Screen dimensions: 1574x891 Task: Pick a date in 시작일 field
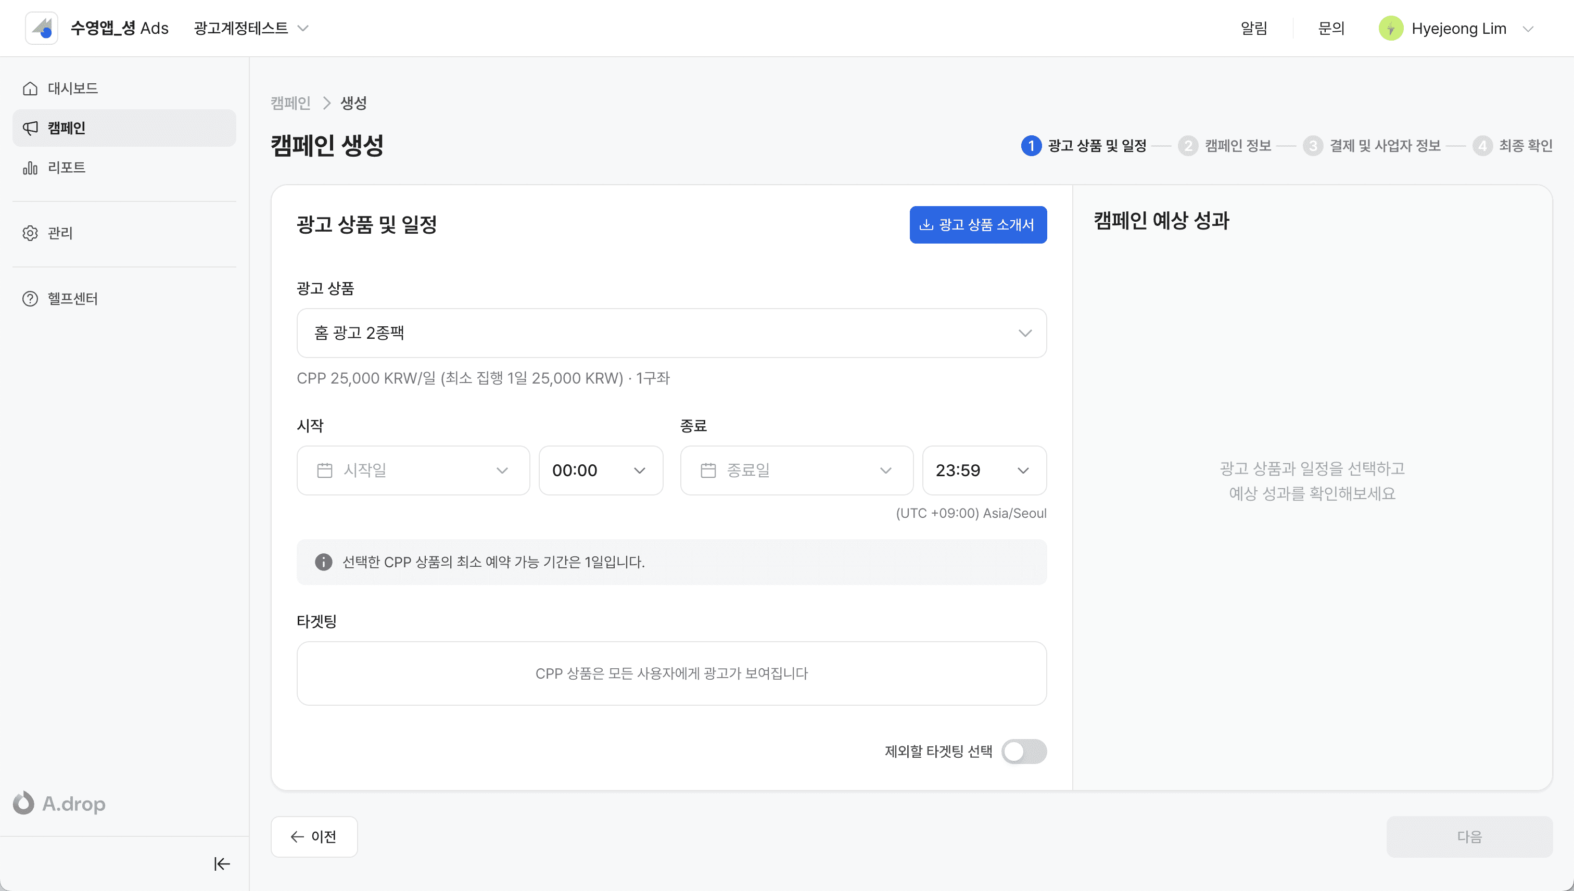click(x=412, y=470)
